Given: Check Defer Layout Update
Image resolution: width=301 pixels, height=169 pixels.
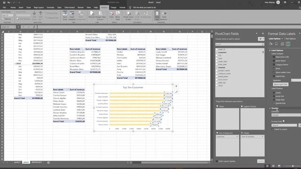Looking at the screenshot, I should pos(217,161).
